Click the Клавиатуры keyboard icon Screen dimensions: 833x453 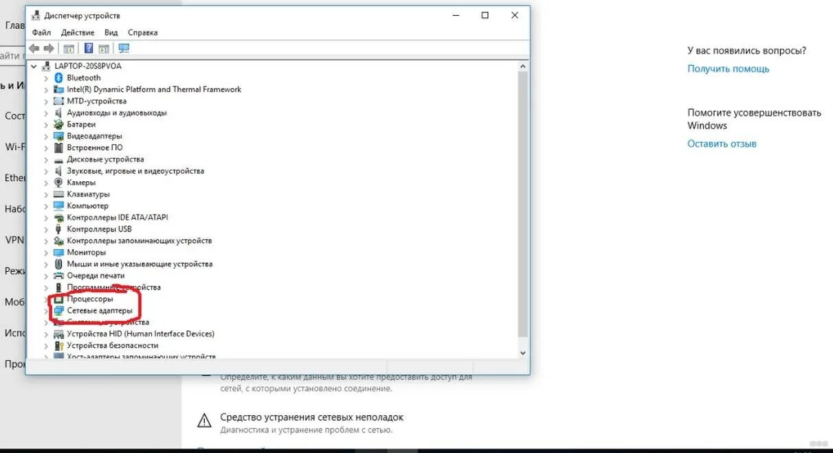tap(59, 194)
